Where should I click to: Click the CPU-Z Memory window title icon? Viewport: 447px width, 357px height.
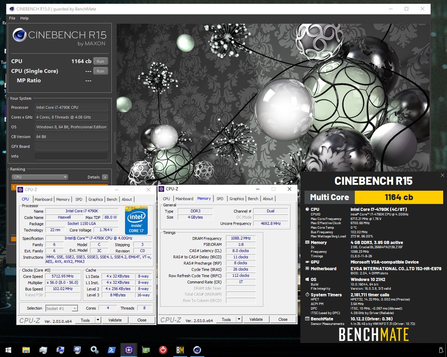tap(161, 189)
